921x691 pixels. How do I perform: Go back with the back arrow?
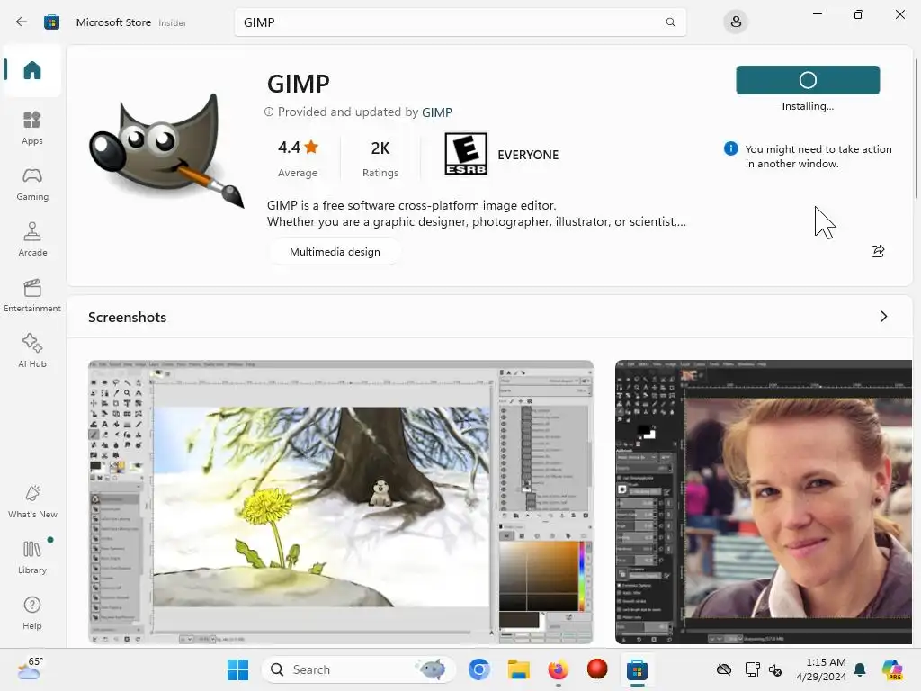22,22
